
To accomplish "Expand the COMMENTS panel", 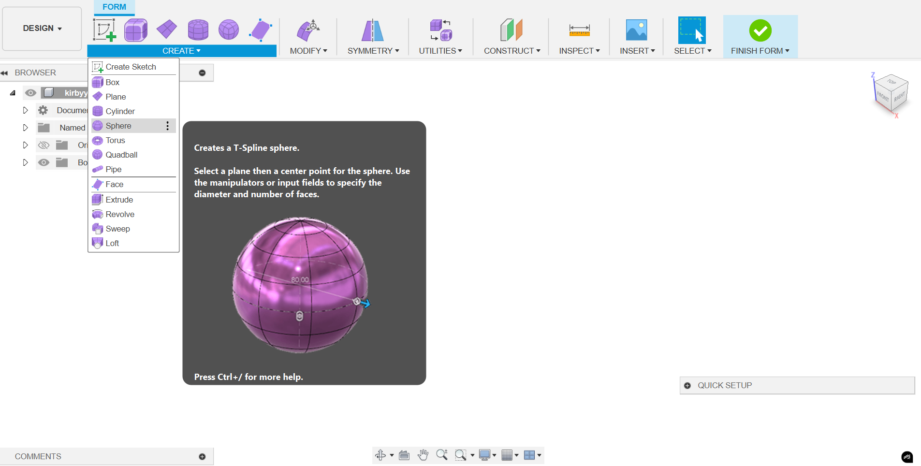I will (x=202, y=456).
